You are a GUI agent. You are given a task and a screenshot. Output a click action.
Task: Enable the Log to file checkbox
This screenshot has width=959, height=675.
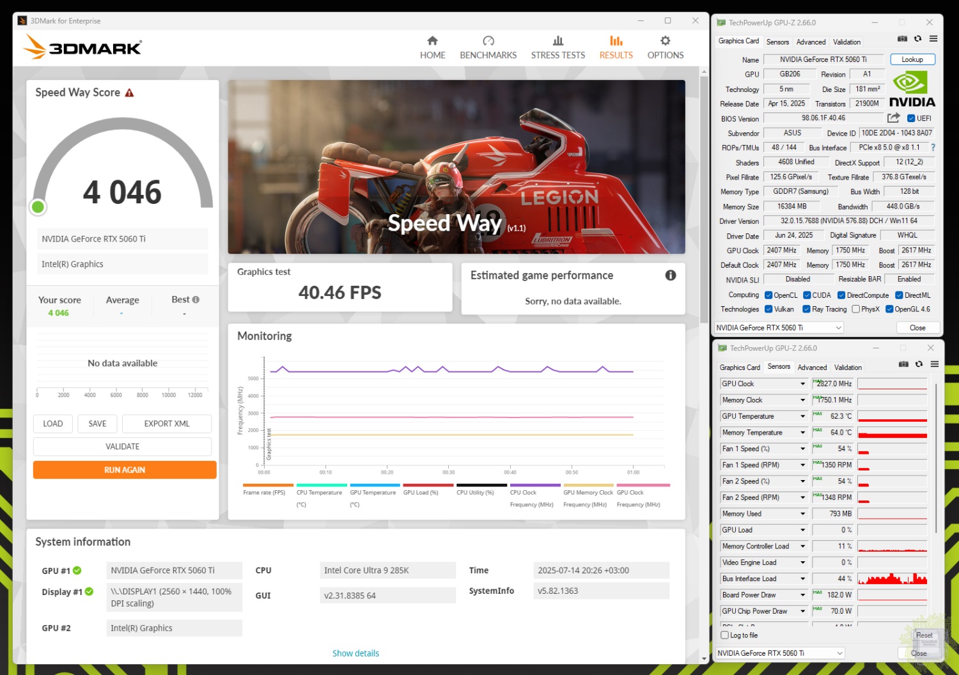pyautogui.click(x=724, y=635)
